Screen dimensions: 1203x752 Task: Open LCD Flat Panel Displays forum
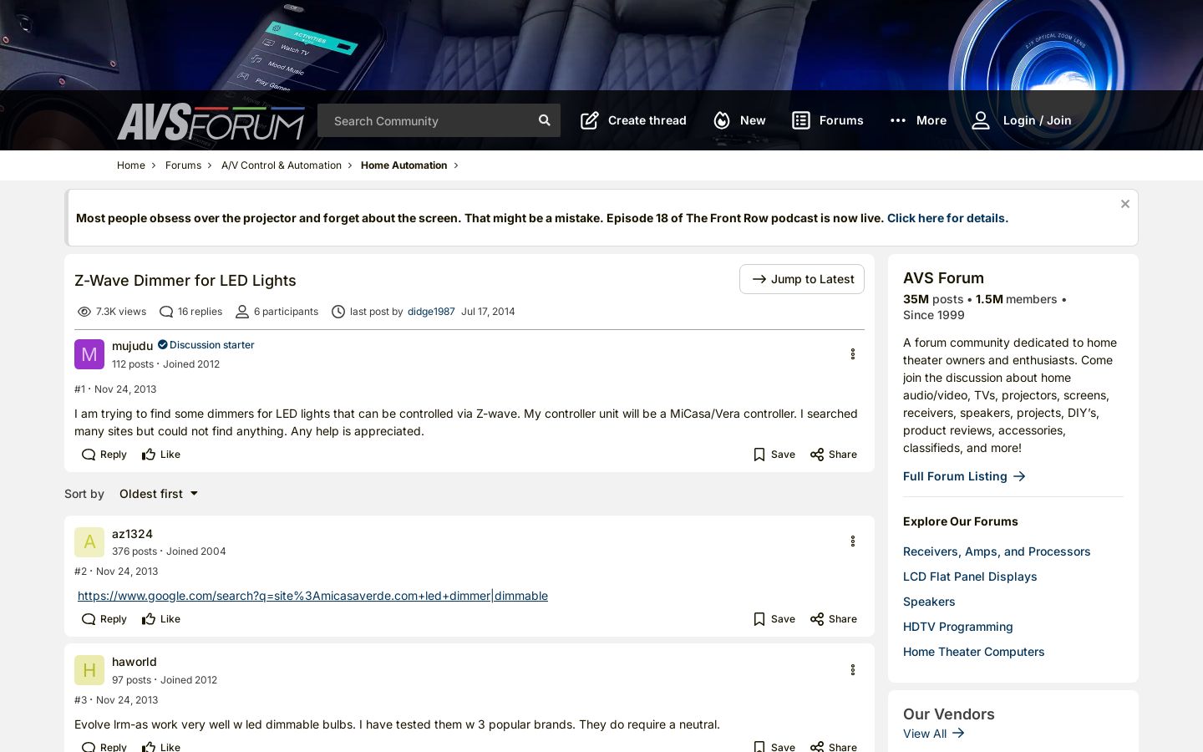pos(970,577)
